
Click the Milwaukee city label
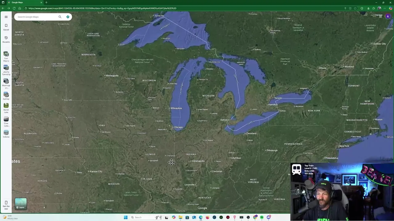click(x=176, y=108)
